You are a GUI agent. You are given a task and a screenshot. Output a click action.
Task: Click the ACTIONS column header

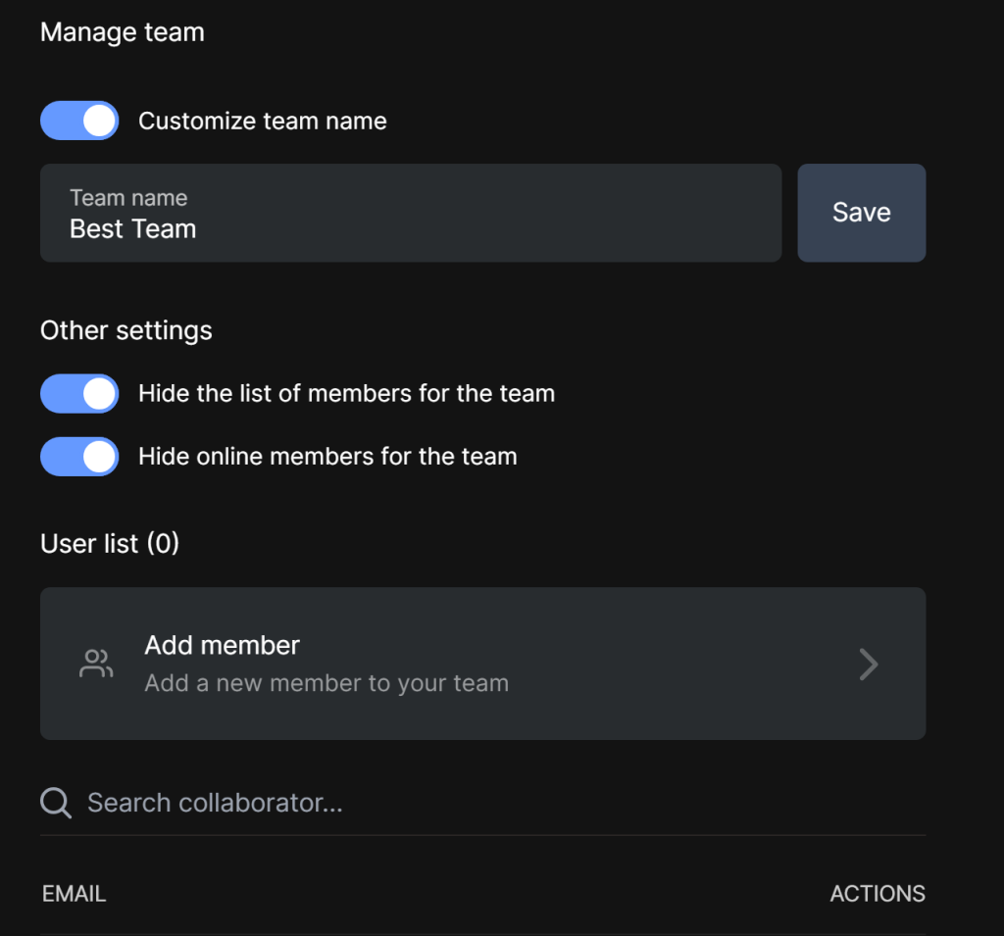878,894
